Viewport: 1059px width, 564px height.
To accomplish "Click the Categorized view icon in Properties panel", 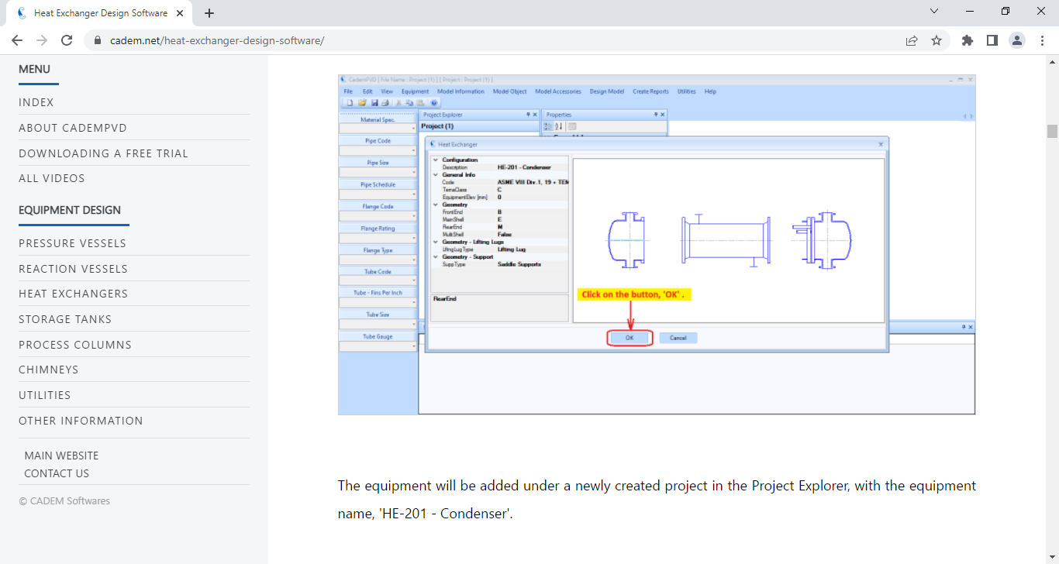I will click(548, 126).
